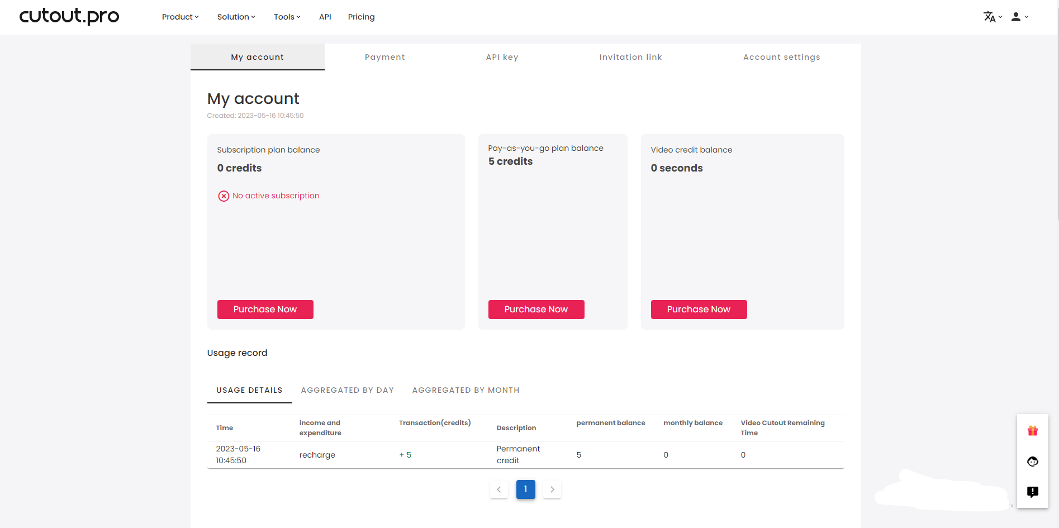Screen dimensions: 1059x528
Task: Purchase a subscription plan with Purchase Now
Action: [265, 310]
